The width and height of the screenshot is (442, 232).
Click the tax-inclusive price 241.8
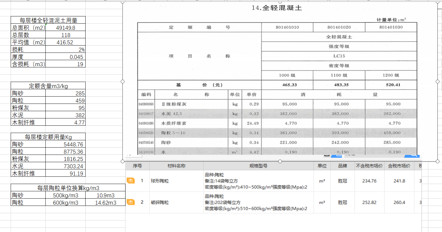399,181
